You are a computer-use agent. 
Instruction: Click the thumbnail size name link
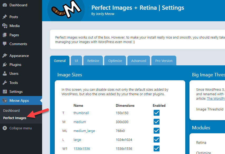[81, 113]
